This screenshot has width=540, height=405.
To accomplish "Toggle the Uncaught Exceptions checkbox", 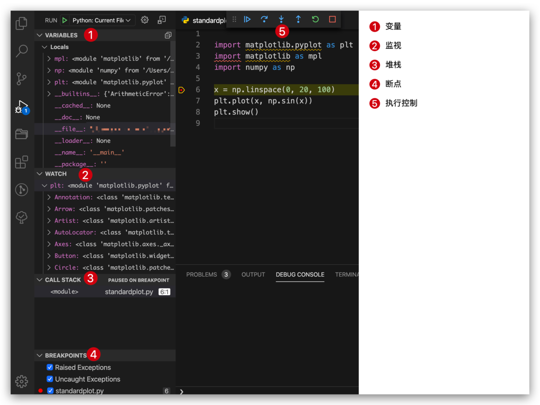I will point(50,379).
